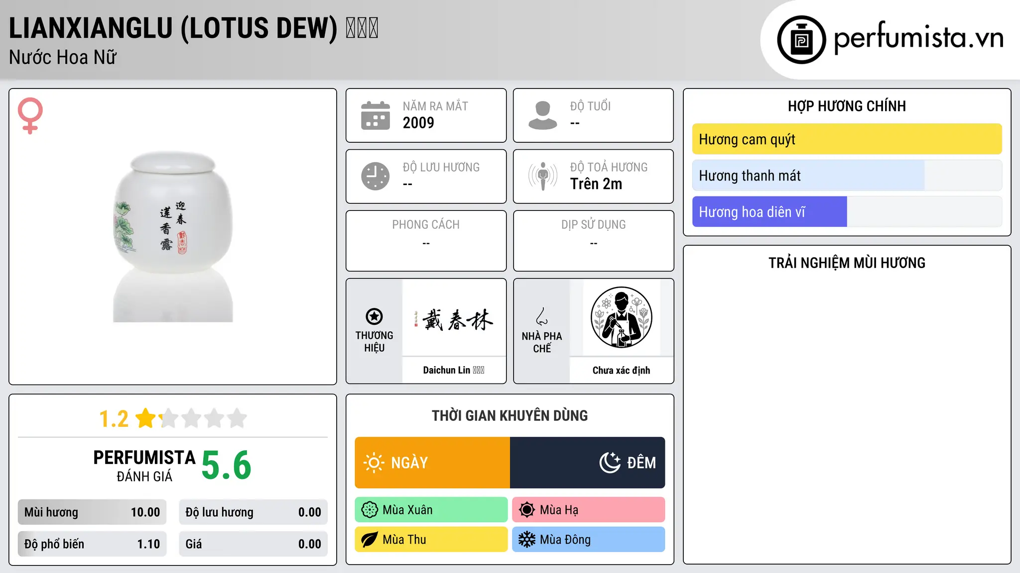Click the Độ phổ biến 1.10 score row
The width and height of the screenshot is (1020, 573).
[92, 544]
